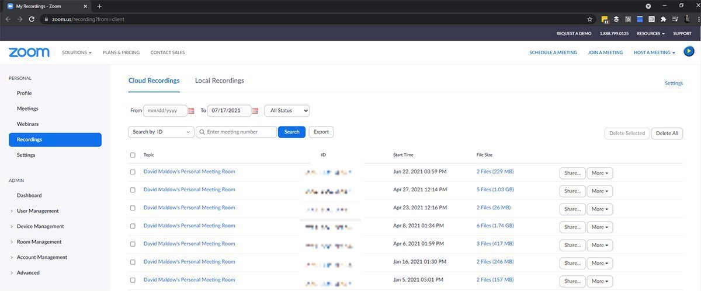Check the Apr 8, 2021 recording checkbox
This screenshot has height=291, width=701.
coord(133,226)
